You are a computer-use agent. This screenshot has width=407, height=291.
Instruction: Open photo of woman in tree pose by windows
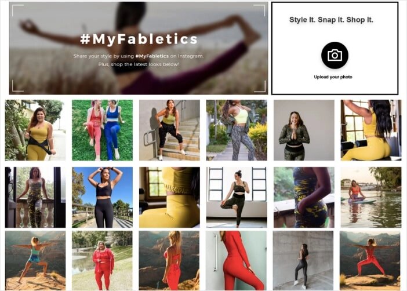[x=237, y=197]
